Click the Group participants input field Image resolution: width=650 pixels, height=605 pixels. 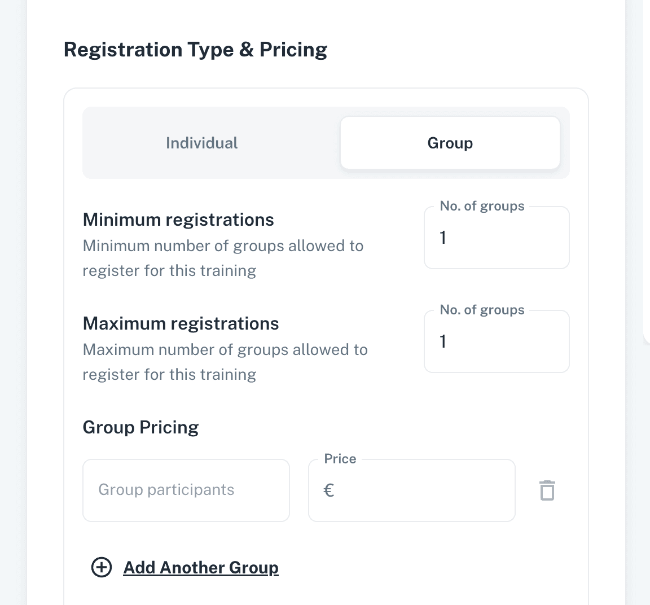click(186, 490)
